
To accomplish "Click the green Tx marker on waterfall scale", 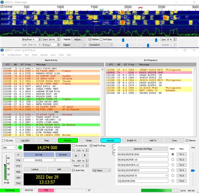I will (102, 10).
